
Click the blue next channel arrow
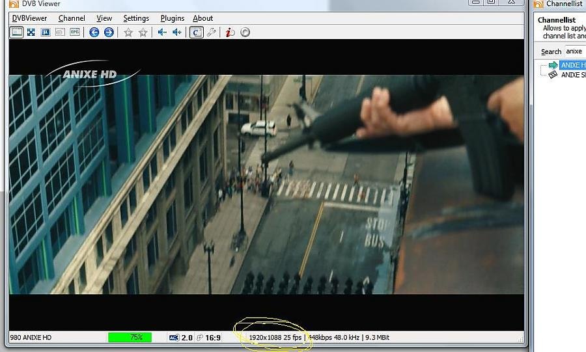tap(109, 32)
